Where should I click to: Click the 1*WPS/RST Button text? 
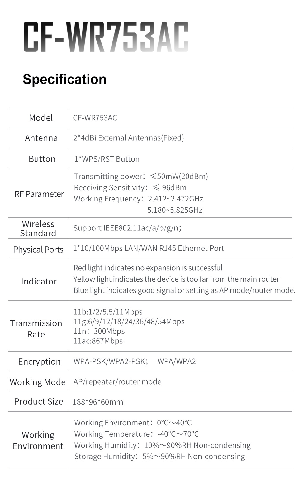107,159
